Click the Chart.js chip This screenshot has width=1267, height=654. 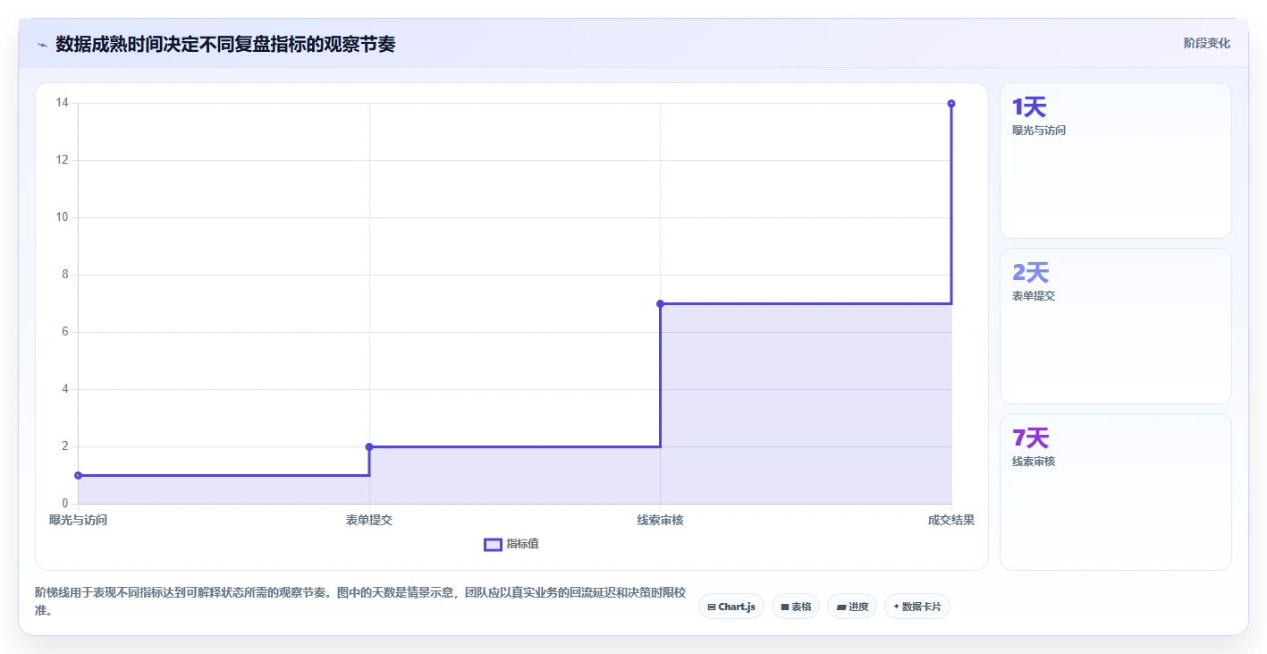[731, 607]
